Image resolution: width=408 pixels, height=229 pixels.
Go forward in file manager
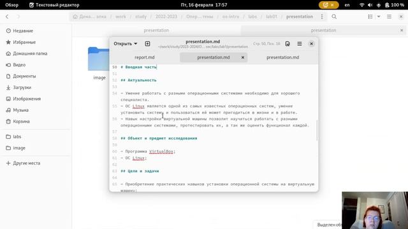tap(18, 17)
